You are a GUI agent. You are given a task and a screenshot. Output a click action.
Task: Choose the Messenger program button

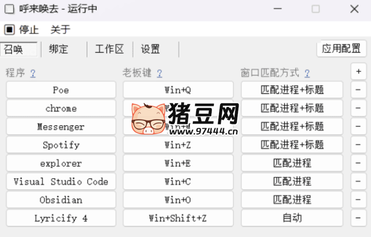coord(61,127)
